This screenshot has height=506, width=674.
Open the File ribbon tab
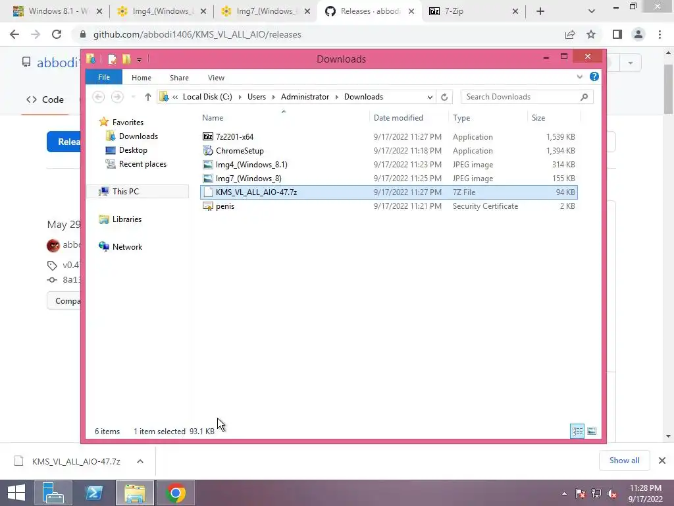[104, 78]
